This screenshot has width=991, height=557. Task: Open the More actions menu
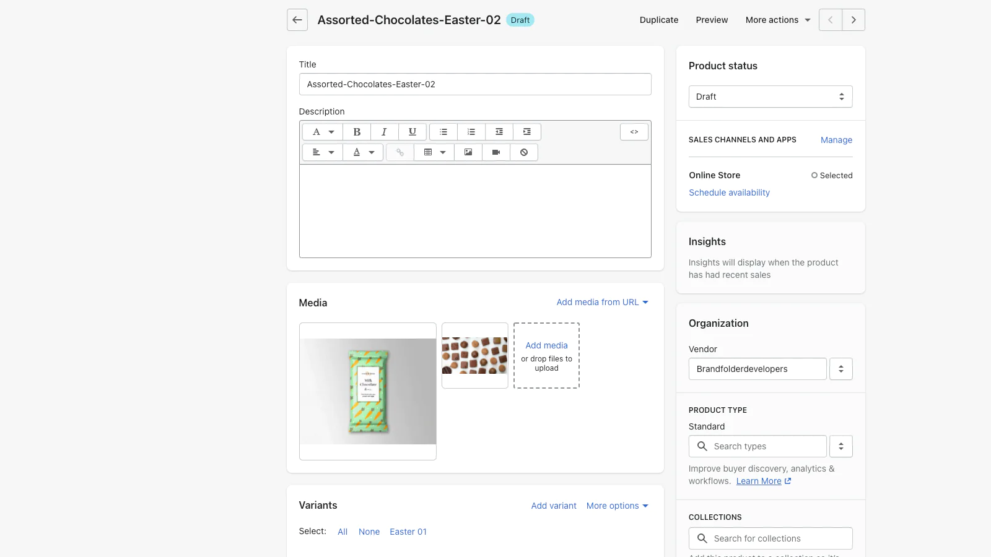point(778,20)
